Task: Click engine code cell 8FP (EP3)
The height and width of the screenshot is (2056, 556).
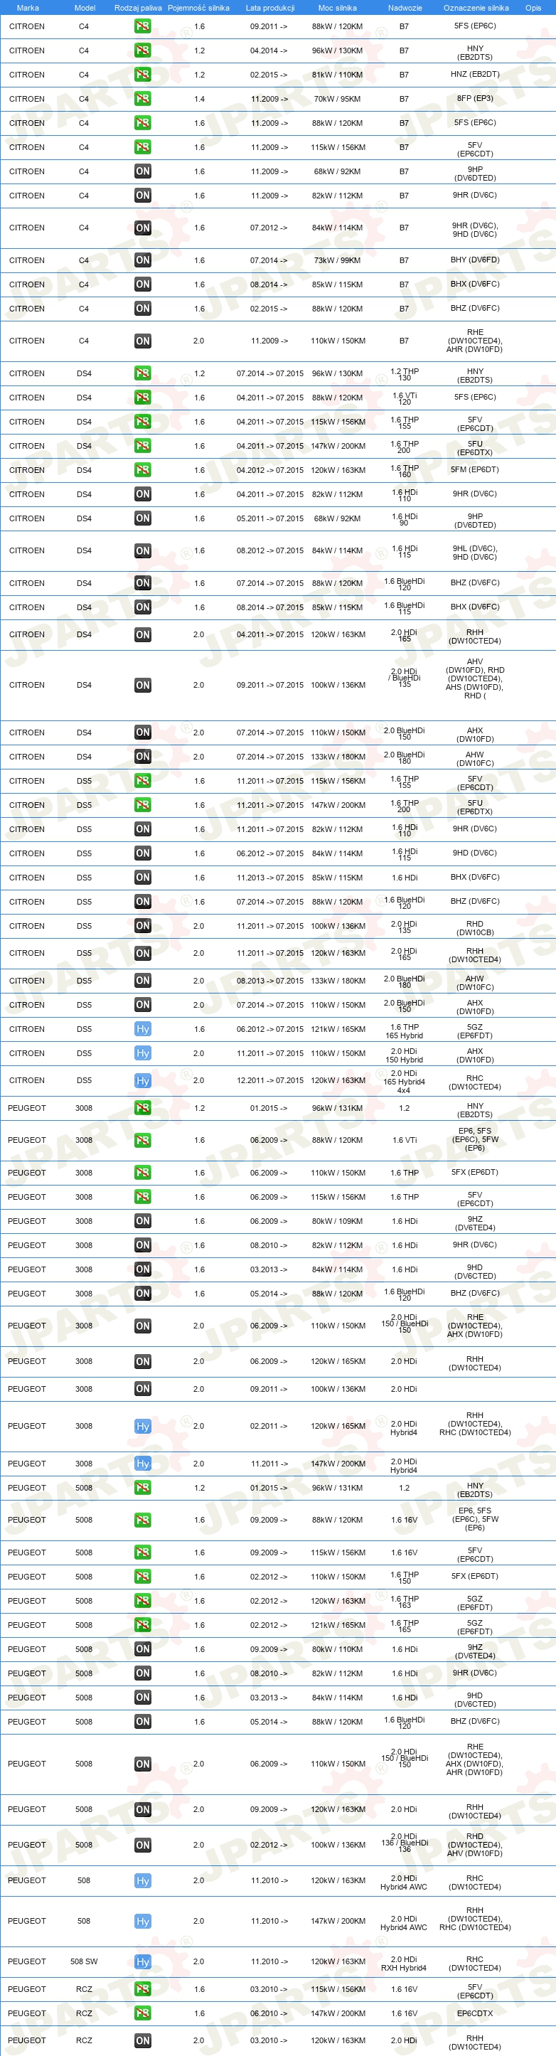Action: [475, 98]
